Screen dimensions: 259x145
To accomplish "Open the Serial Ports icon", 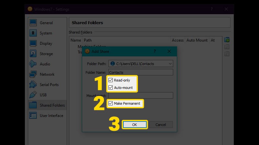I will [x=33, y=84].
